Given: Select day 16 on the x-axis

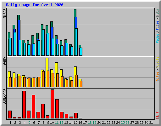Looking at the screenshot, I should pos(80,123).
